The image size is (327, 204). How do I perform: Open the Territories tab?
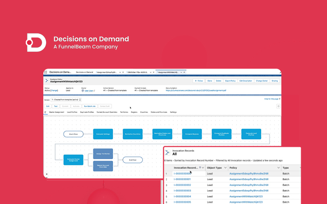tap(124, 112)
